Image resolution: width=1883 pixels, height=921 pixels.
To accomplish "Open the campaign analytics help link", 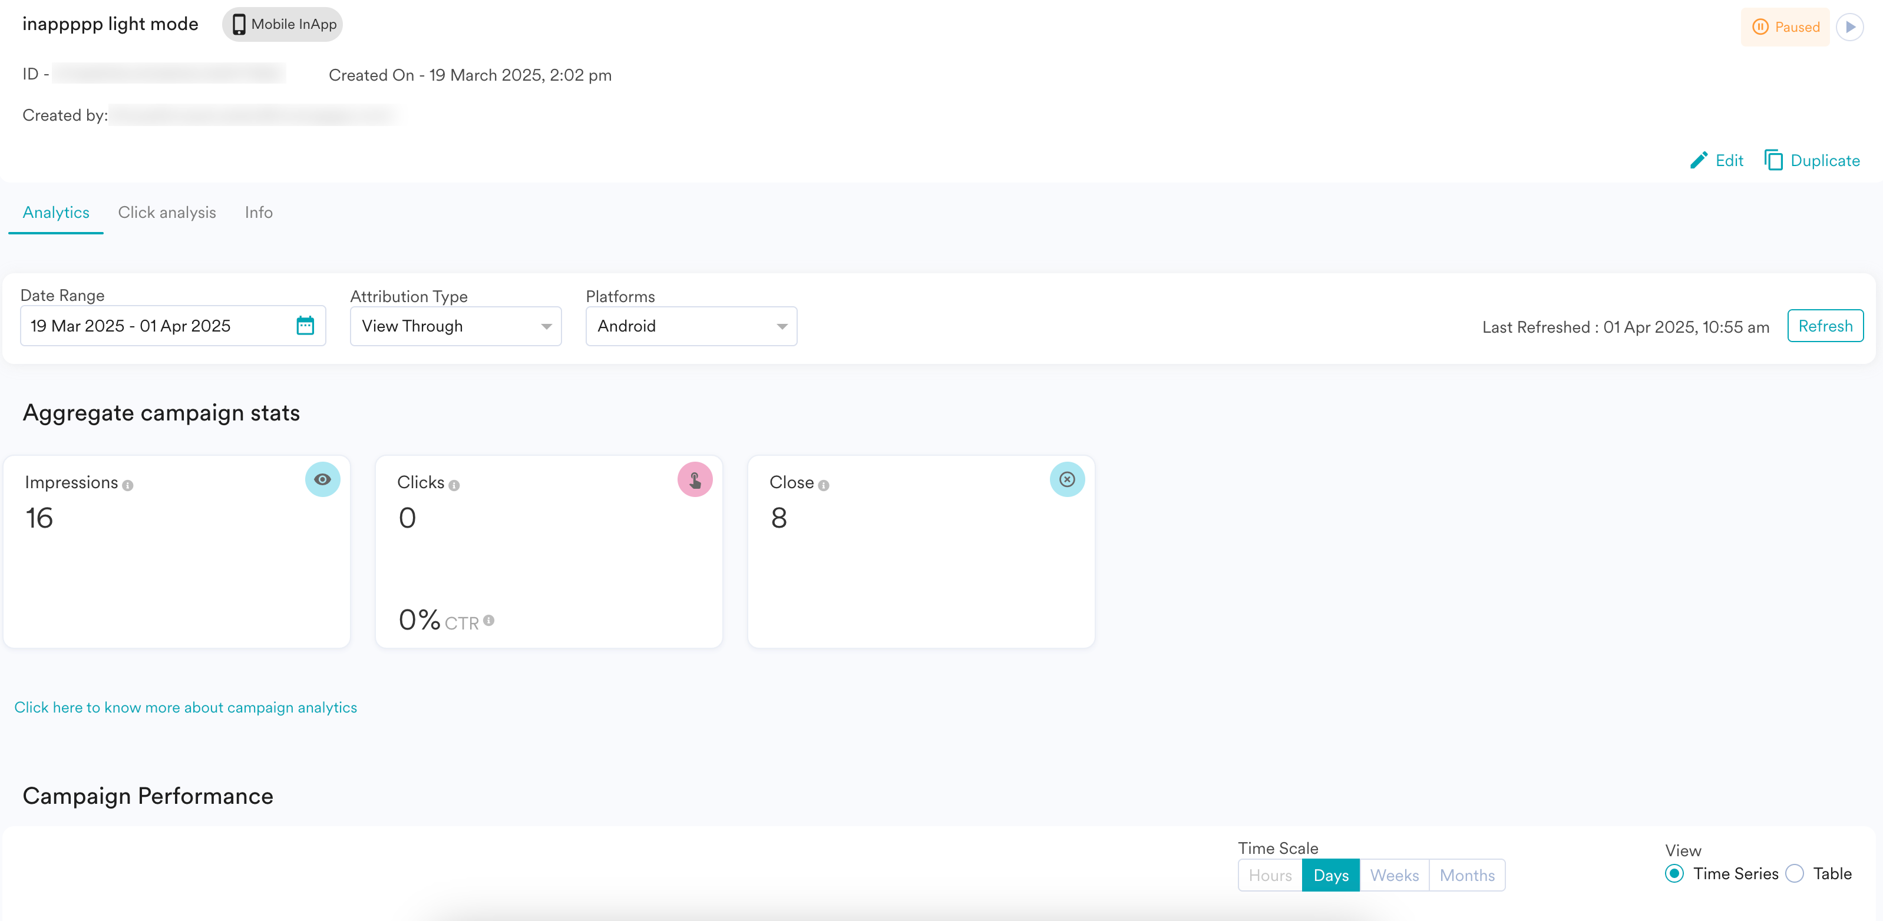I will [x=186, y=707].
